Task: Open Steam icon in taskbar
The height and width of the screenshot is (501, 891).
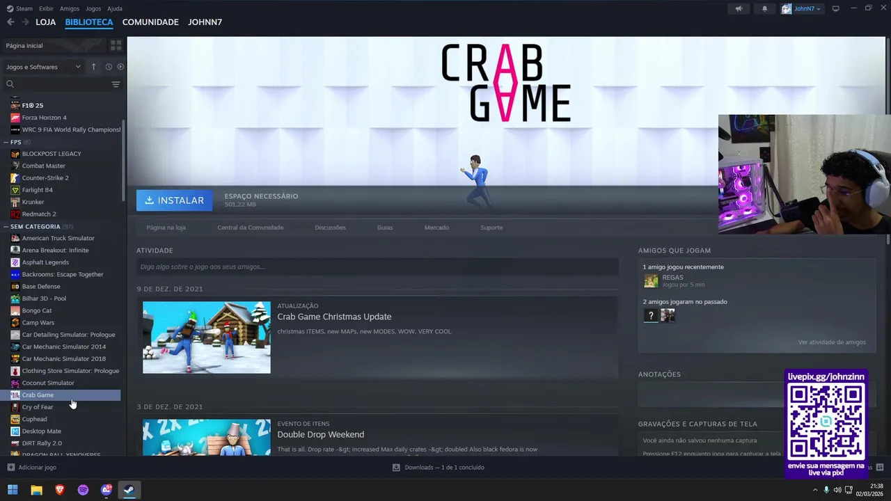Action: [129, 490]
